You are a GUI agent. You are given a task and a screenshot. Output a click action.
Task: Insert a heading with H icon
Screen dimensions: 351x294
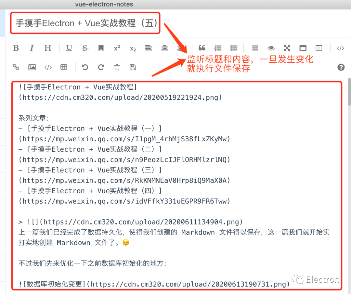pos(48,48)
